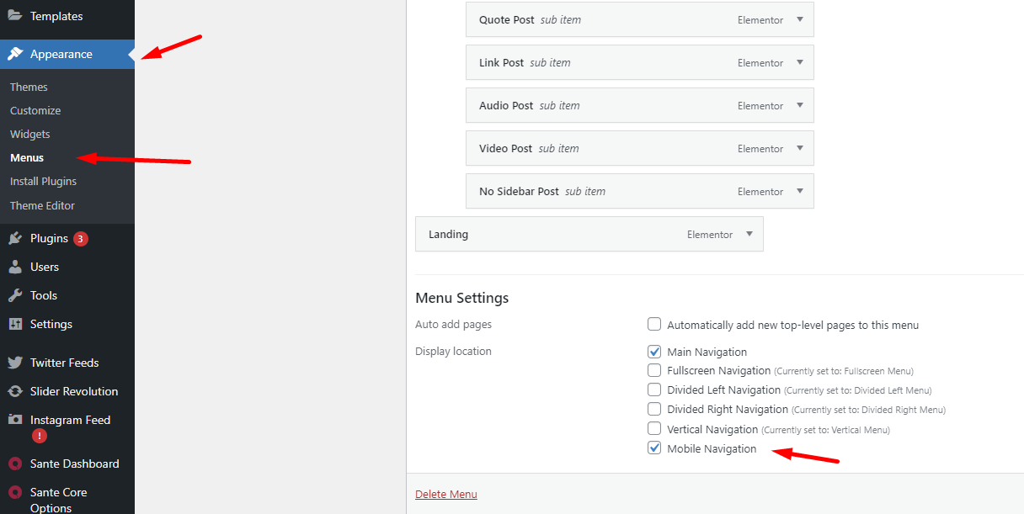This screenshot has height=514, width=1024.
Task: Click the Slider Revolution refresh icon
Action: (x=15, y=391)
